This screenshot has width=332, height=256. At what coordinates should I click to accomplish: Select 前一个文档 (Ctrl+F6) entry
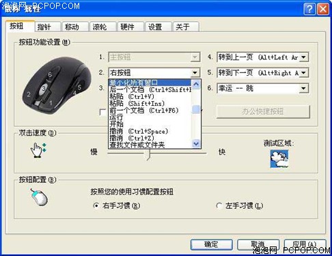pos(150,111)
